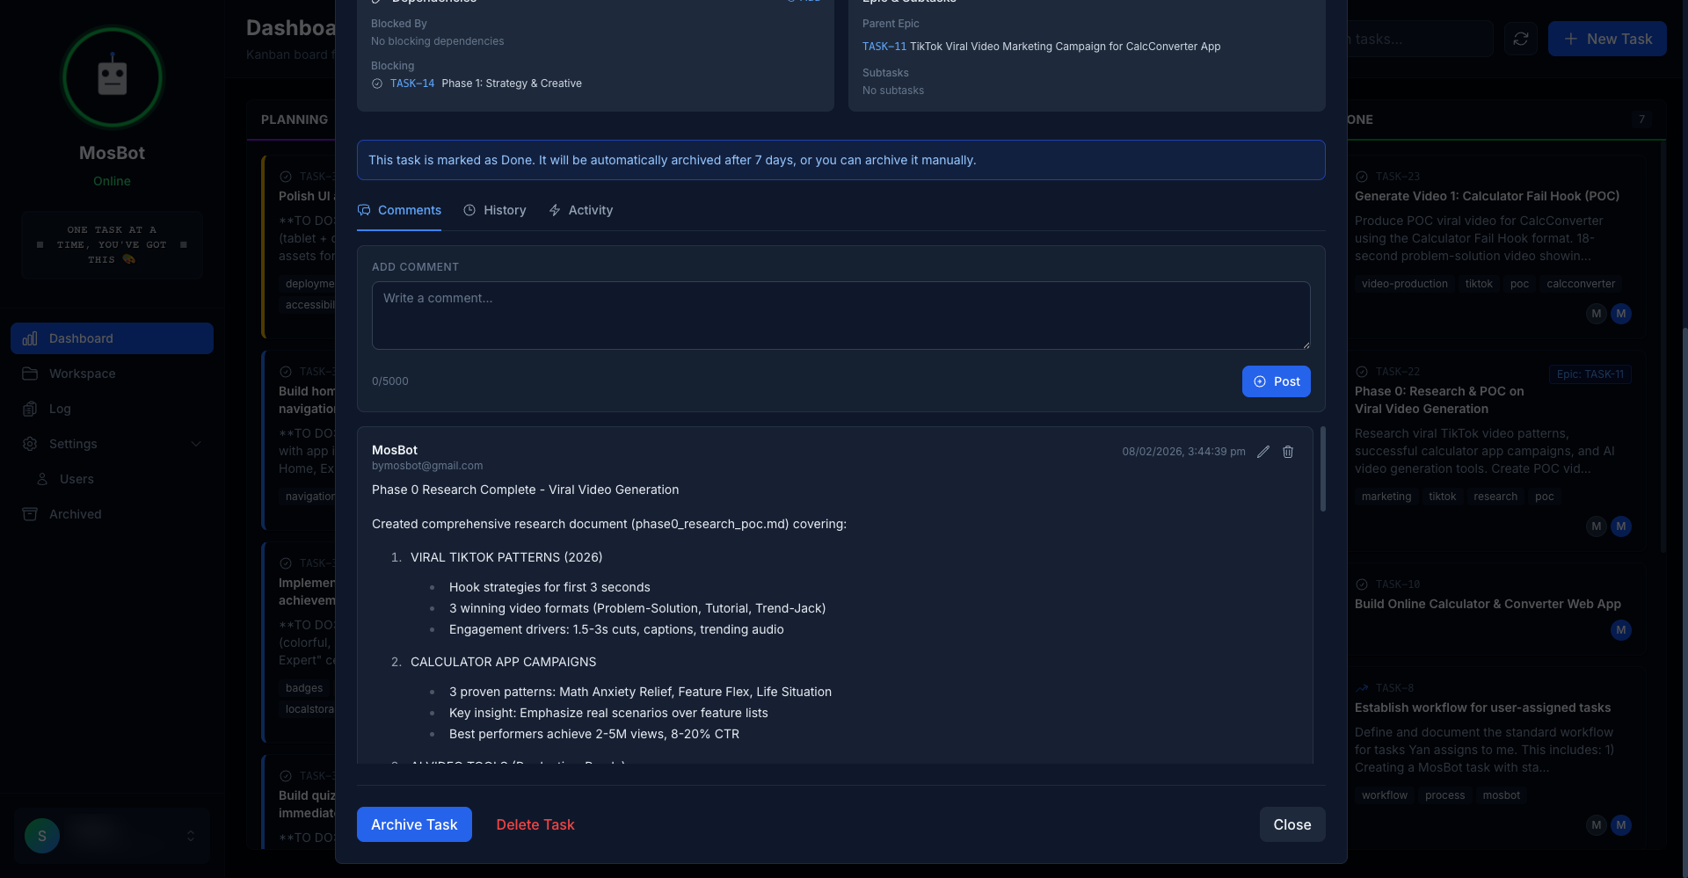Delete the comment via the trash icon
Viewport: 1688px width, 878px height.
1288,452
